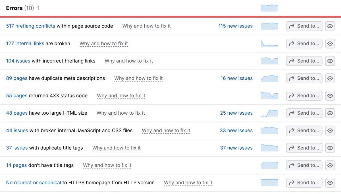
Task: Hide the broken internal links issue via eye icon
Action: pyautogui.click(x=330, y=44)
